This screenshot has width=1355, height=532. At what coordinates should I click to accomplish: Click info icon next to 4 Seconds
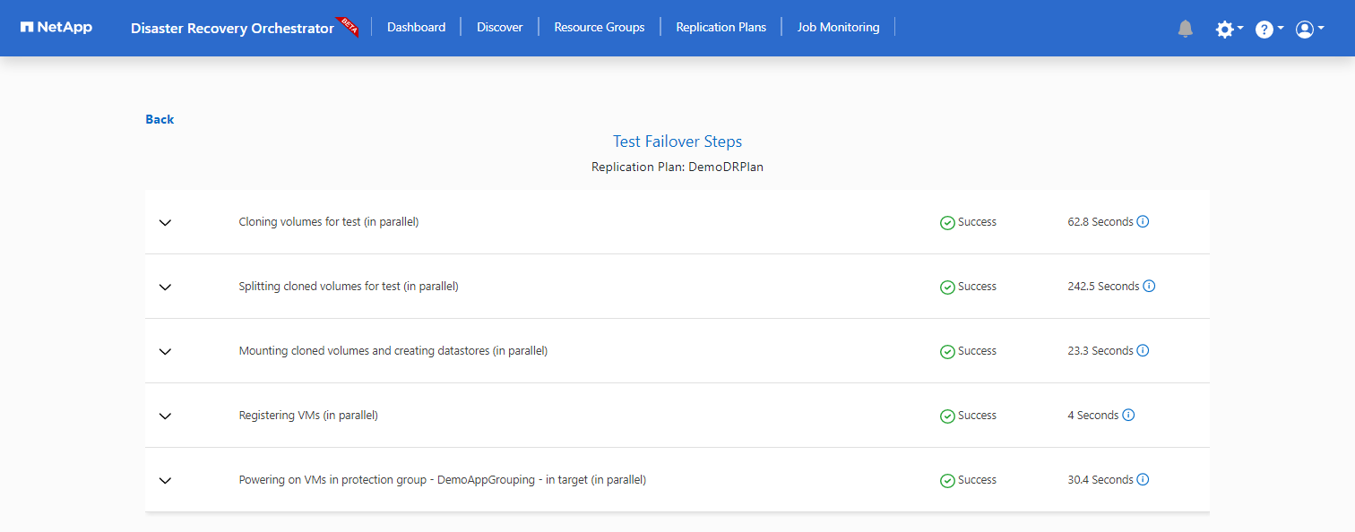(x=1129, y=416)
